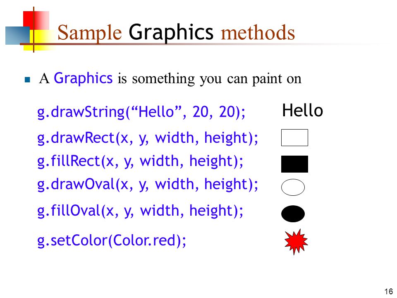Click the g.fillOval code line

(x=140, y=211)
